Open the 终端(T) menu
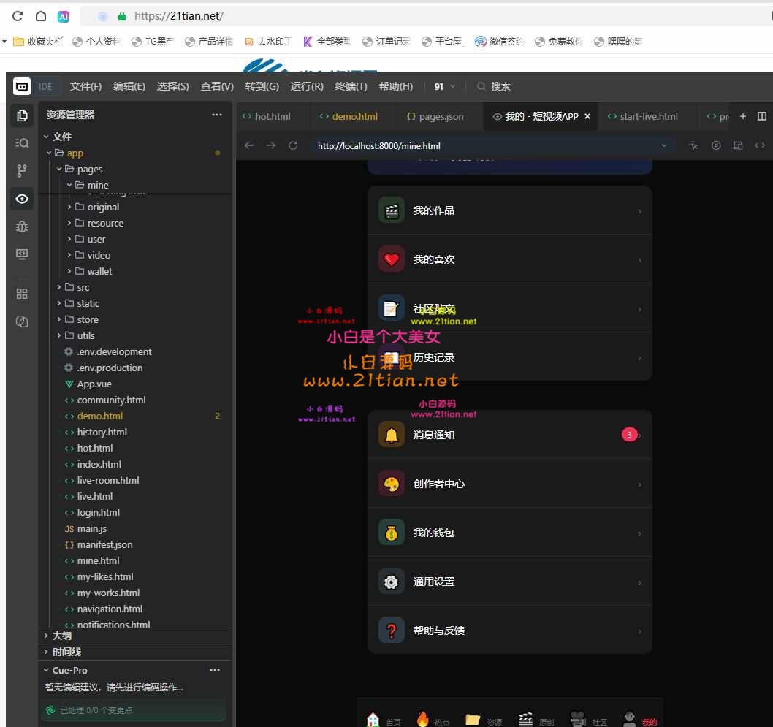The width and height of the screenshot is (773, 727). 351,86
